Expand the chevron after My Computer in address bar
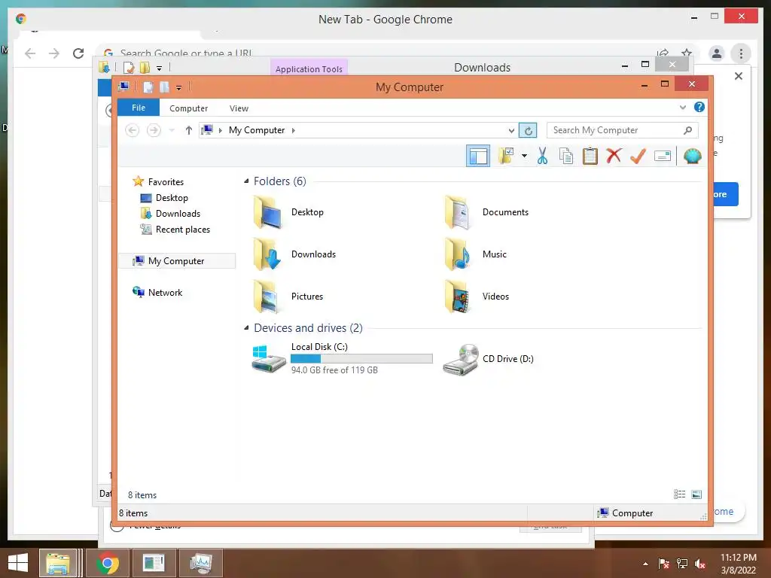771x578 pixels. point(294,130)
